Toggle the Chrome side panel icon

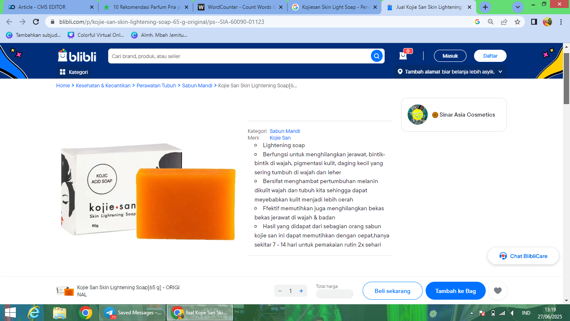[x=534, y=22]
